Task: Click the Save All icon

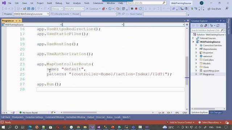Action: click(x=33, y=9)
